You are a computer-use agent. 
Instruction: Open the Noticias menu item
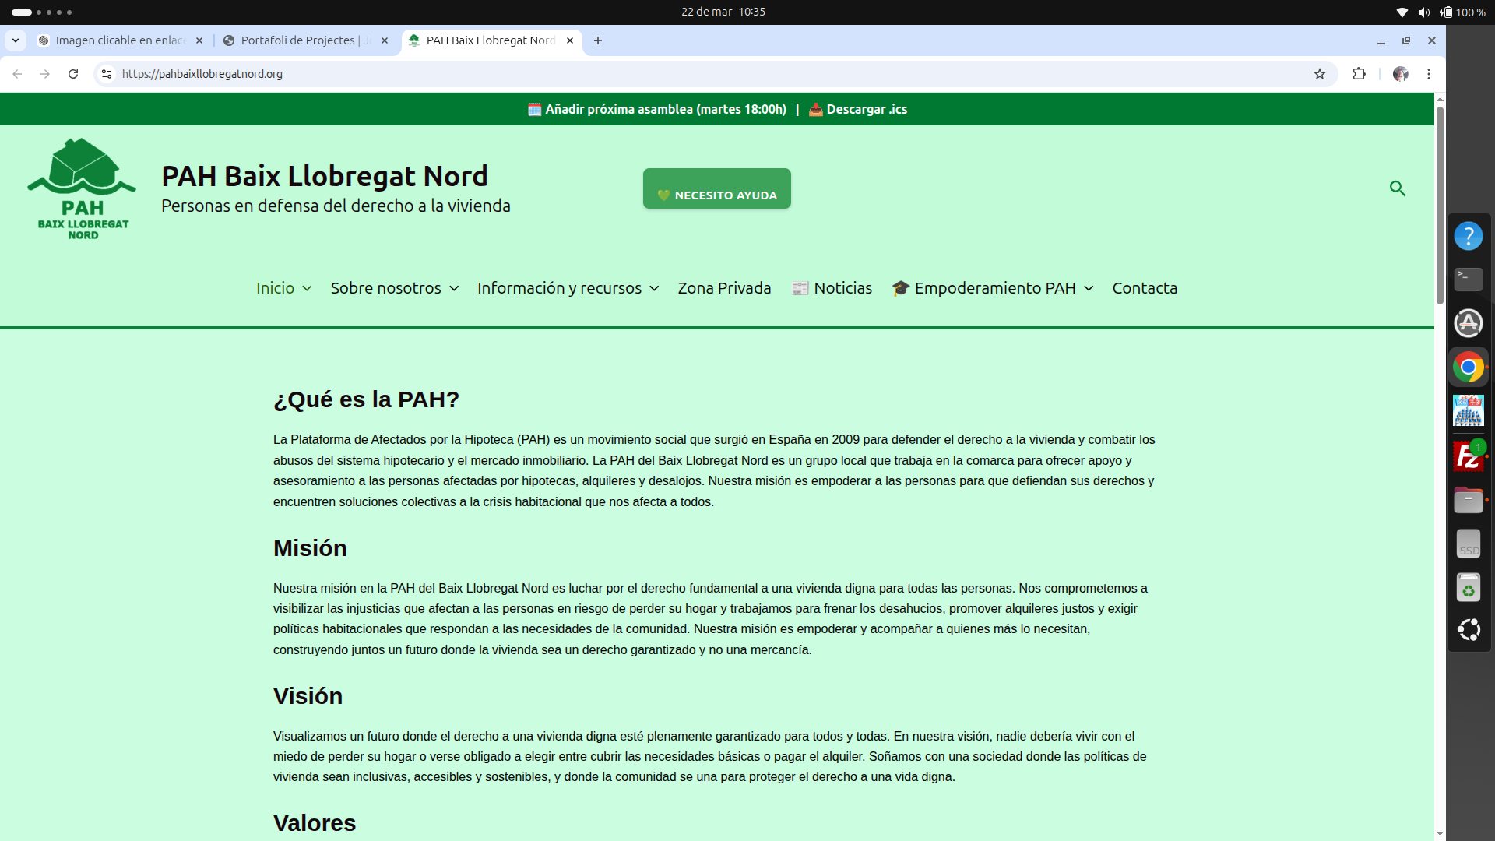pyautogui.click(x=832, y=288)
